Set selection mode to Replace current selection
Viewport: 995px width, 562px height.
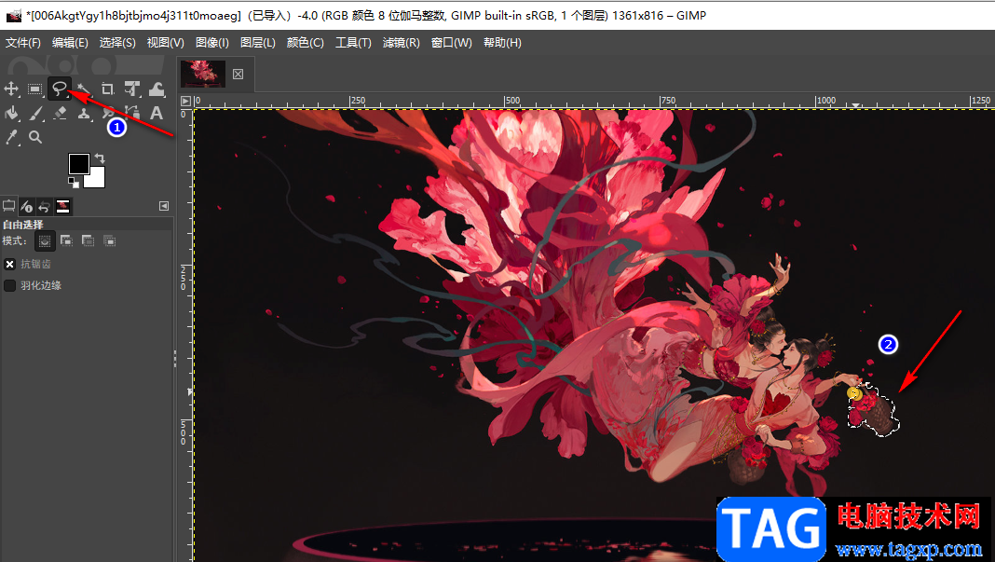[x=45, y=240]
